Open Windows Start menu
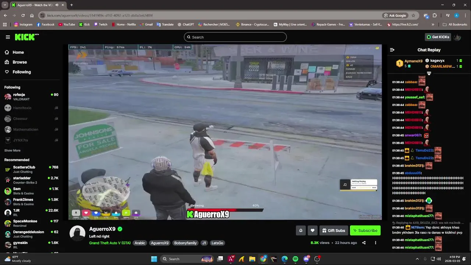471x265 pixels. point(154,259)
